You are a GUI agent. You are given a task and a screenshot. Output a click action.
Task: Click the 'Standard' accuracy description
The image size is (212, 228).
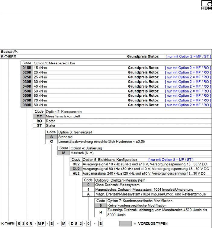(x=65, y=137)
